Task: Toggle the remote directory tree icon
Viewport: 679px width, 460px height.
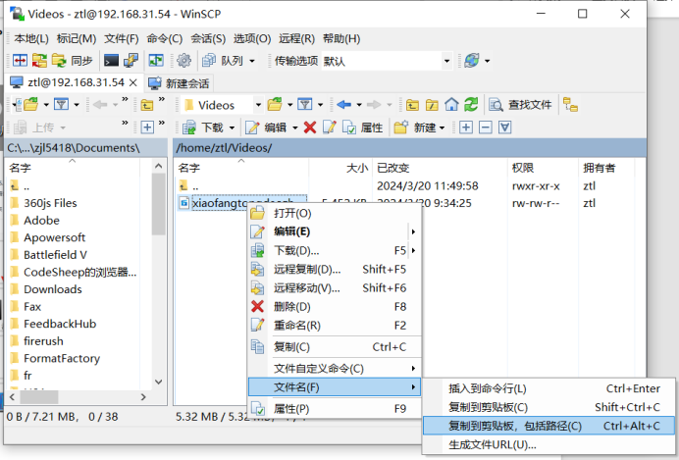Action: pos(570,105)
